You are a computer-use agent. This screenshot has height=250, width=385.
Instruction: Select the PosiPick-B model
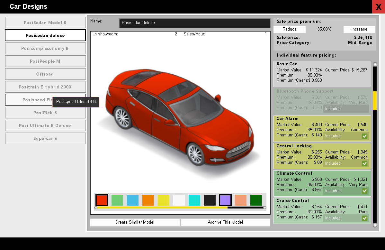point(45,113)
